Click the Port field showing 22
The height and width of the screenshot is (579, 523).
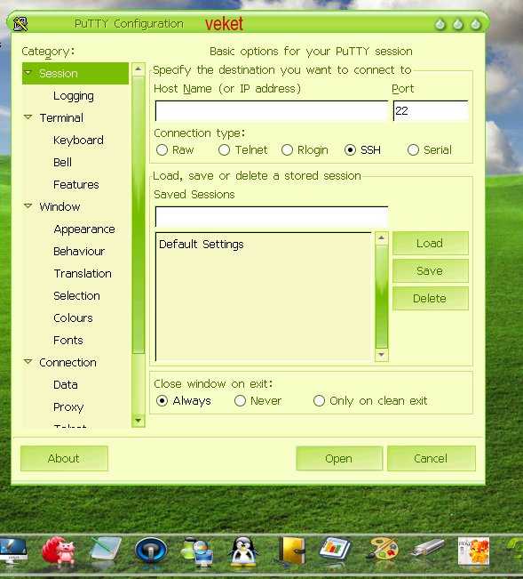point(431,111)
